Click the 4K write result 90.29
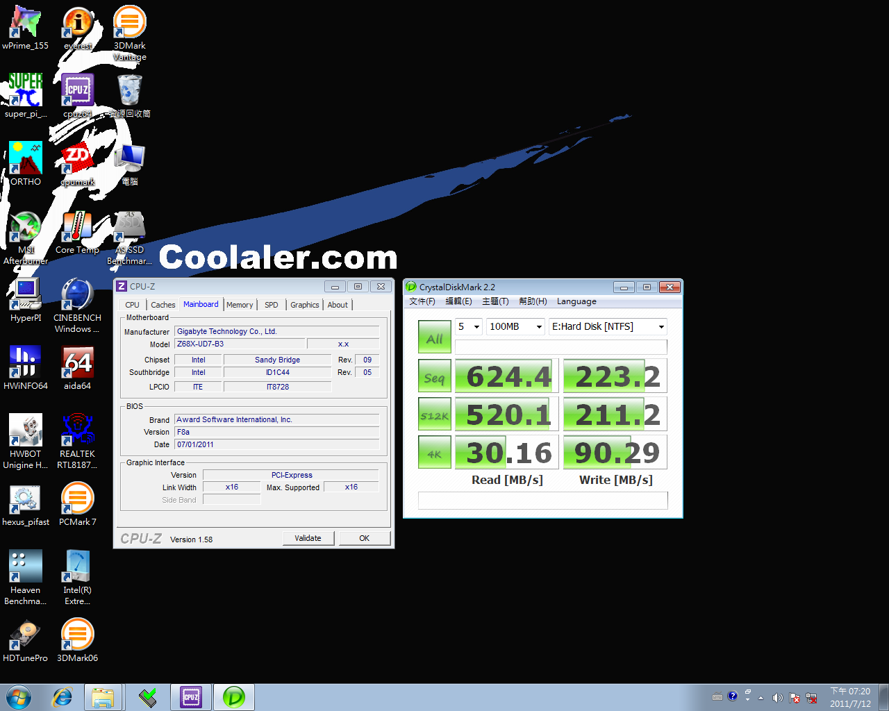This screenshot has height=711, width=889. [615, 453]
